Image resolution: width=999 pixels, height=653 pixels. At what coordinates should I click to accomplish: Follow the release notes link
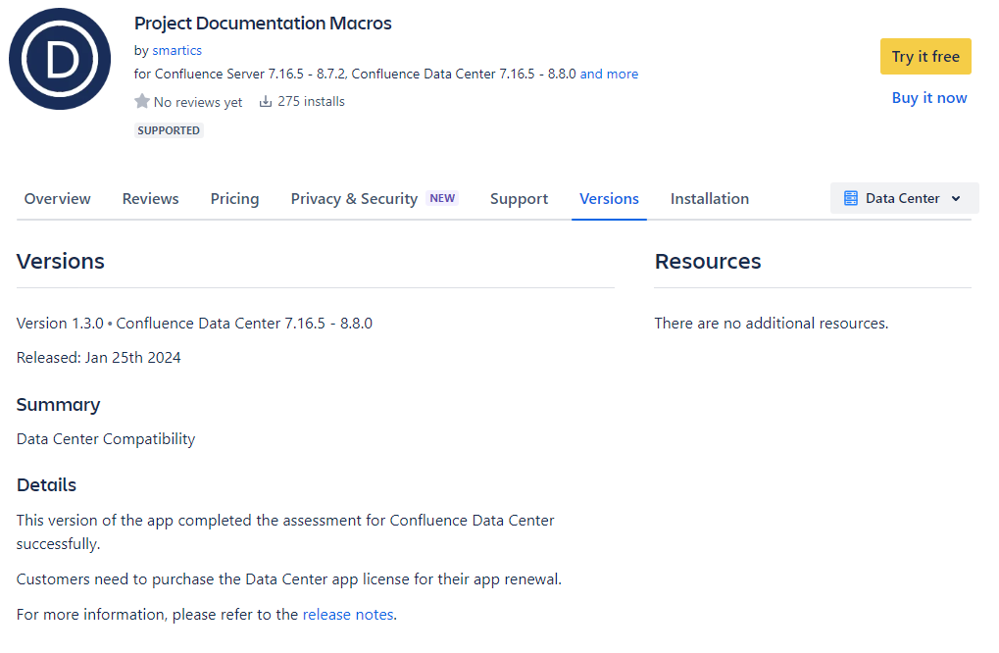point(348,615)
